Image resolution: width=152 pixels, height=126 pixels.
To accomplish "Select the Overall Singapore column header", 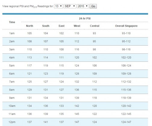I will [x=126, y=26].
